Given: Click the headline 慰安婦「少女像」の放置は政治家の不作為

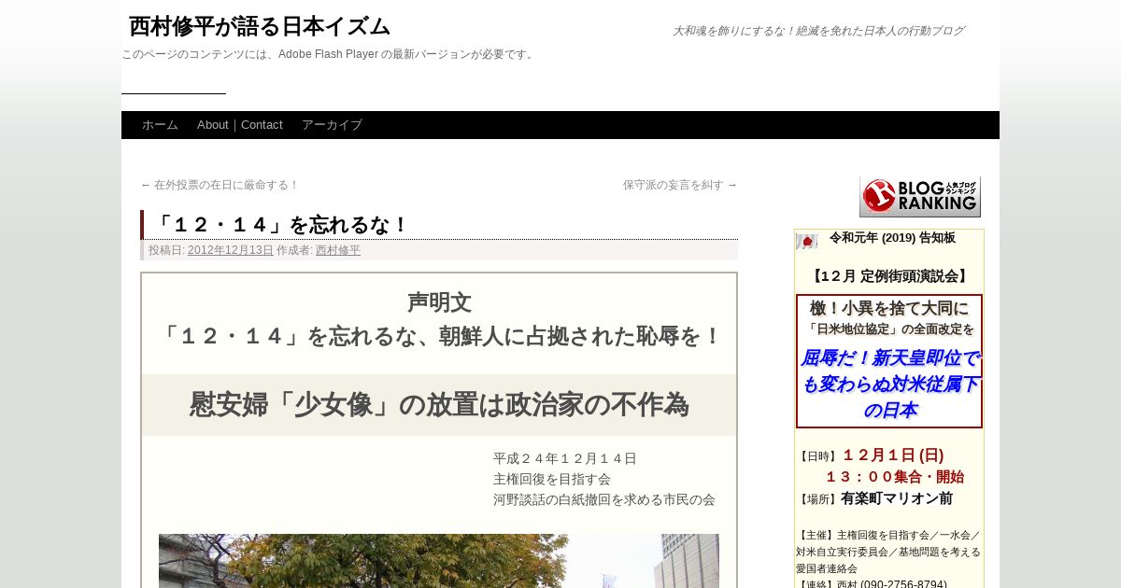Looking at the screenshot, I should [439, 404].
